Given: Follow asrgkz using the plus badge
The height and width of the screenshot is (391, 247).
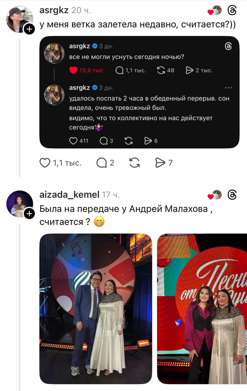Looking at the screenshot, I should point(29,29).
